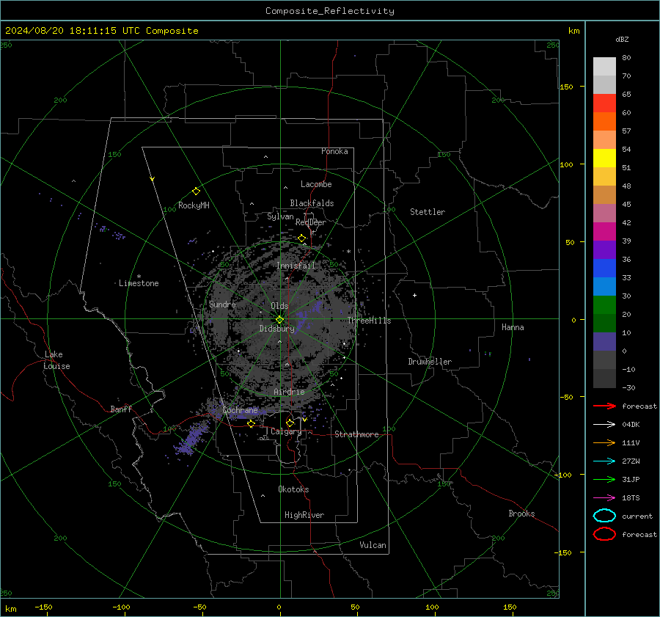Select the cyan 27ZW arrow icon
Viewport: 660px width, 617px height.
pos(604,461)
